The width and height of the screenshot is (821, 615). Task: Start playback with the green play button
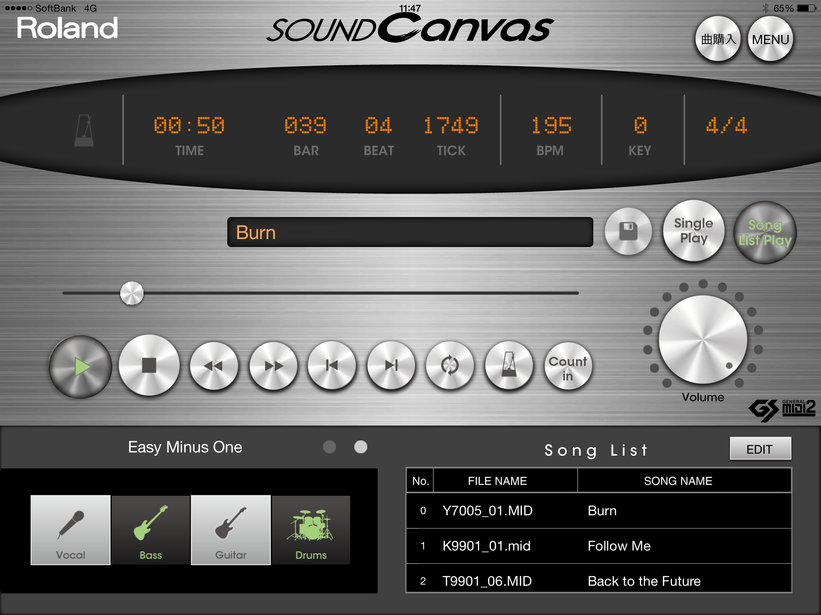click(x=81, y=367)
